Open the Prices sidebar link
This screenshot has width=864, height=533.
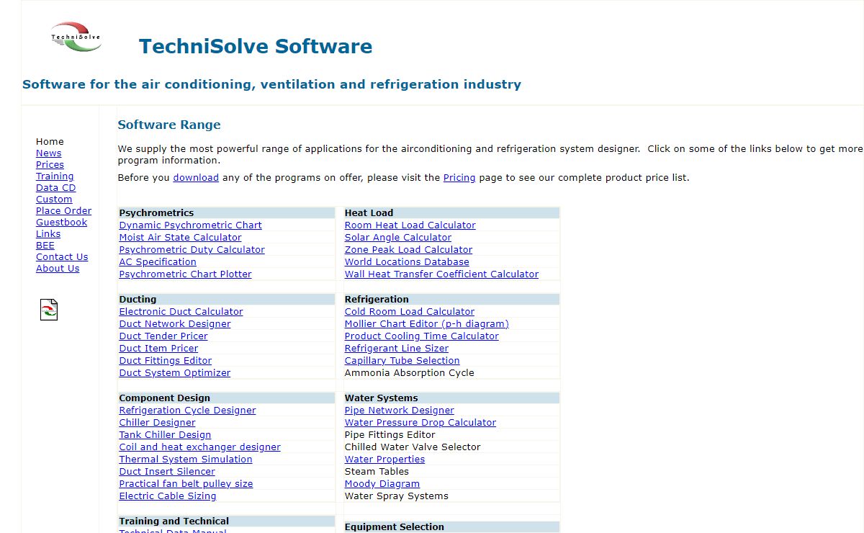50,165
